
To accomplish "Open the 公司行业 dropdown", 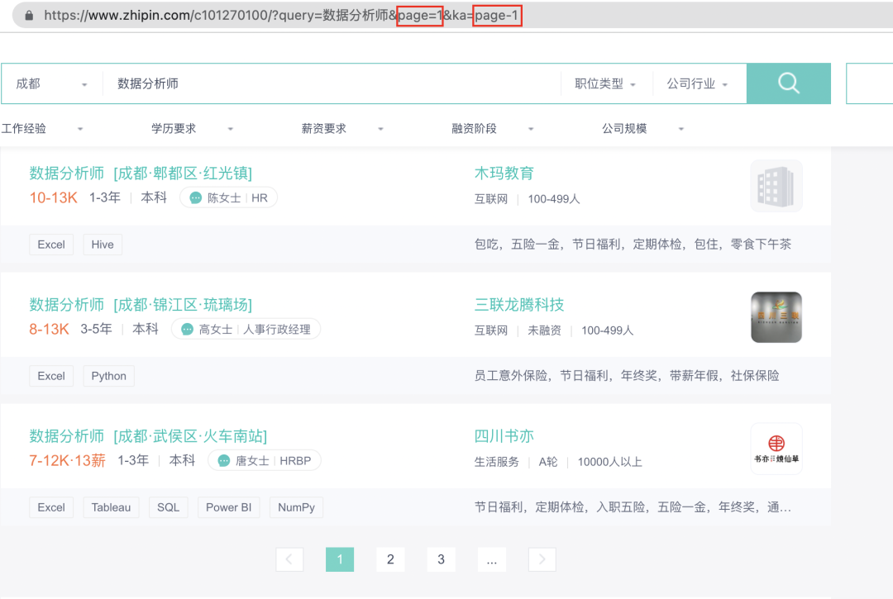I will (697, 83).
